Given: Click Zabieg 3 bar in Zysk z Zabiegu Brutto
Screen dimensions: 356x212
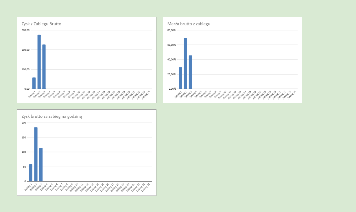Looking at the screenshot, I should coord(44,67).
